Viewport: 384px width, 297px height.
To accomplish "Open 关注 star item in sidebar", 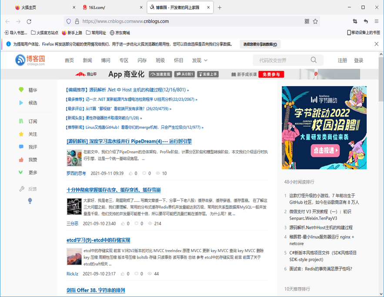I will tap(28, 134).
